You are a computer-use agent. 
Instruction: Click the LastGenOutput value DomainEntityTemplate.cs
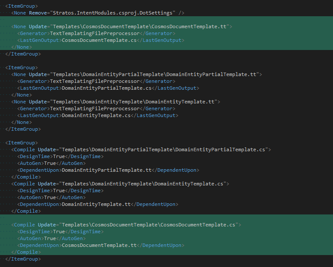coord(96,115)
